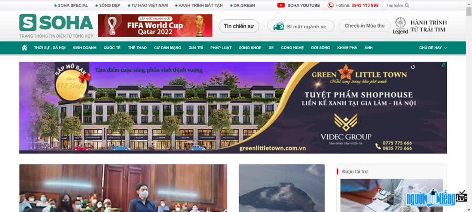Open the sponsored lab image
Image resolution: width=472 pixels, height=212 pixels.
click(392, 195)
